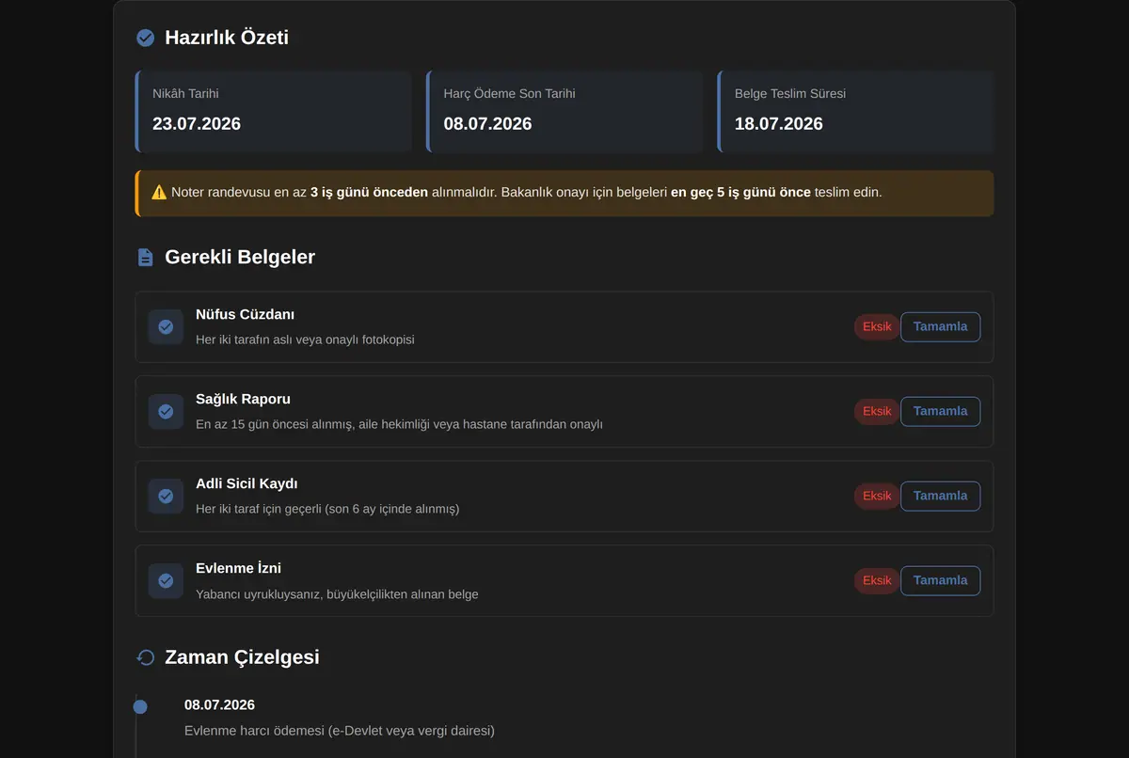The height and width of the screenshot is (758, 1129).
Task: Toggle the Sağlık Raporu check icon
Action: (166, 411)
